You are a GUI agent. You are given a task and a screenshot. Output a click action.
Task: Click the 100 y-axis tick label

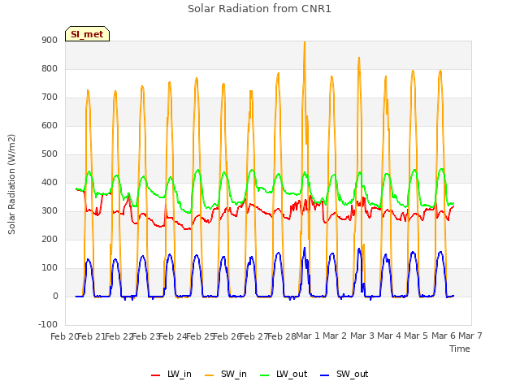50,267
